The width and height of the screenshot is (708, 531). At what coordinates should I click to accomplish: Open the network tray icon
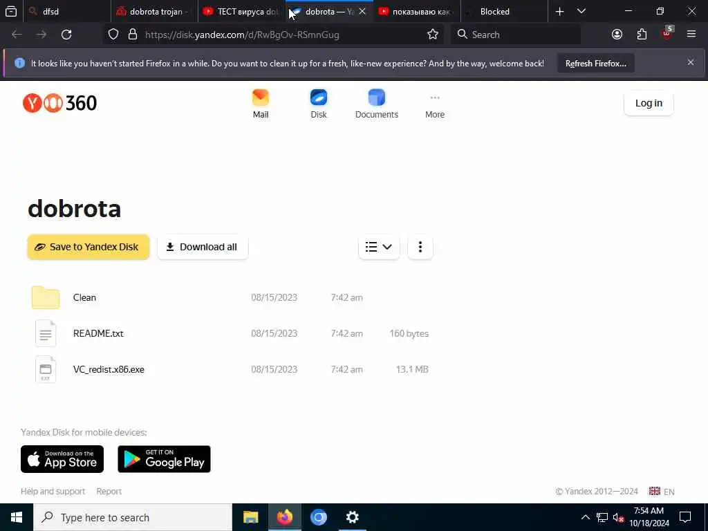(602, 517)
